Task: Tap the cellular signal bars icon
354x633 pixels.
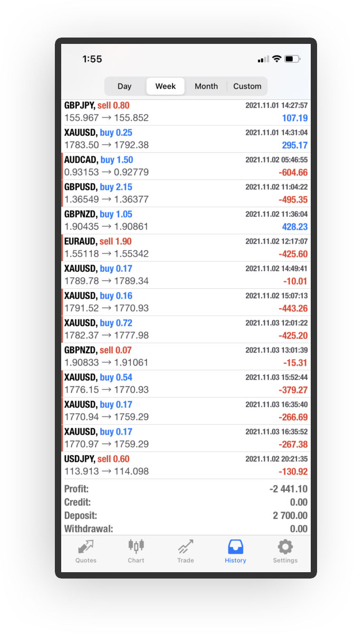Action: point(263,60)
